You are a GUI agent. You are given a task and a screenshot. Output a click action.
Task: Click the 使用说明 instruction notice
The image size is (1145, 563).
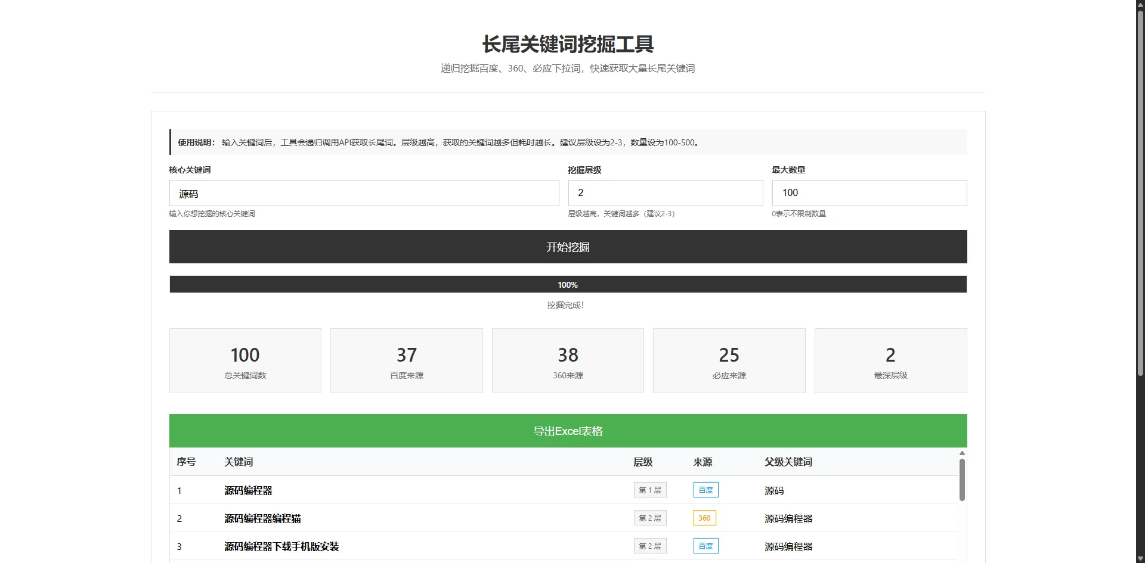point(568,142)
